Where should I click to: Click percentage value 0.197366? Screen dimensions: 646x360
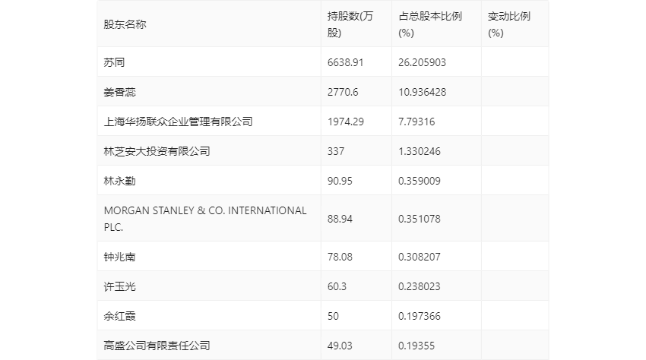[420, 316]
